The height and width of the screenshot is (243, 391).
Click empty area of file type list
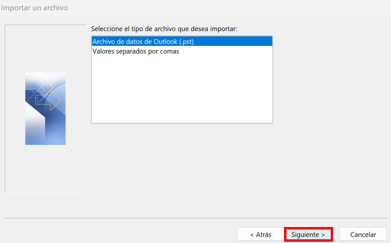click(x=182, y=90)
